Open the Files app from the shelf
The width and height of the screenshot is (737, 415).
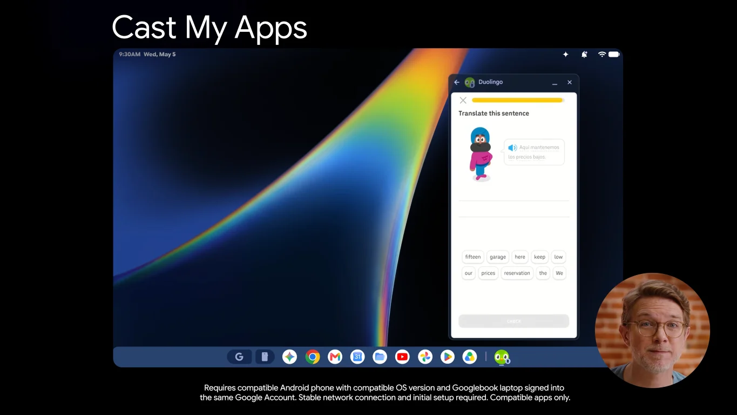(x=380, y=357)
